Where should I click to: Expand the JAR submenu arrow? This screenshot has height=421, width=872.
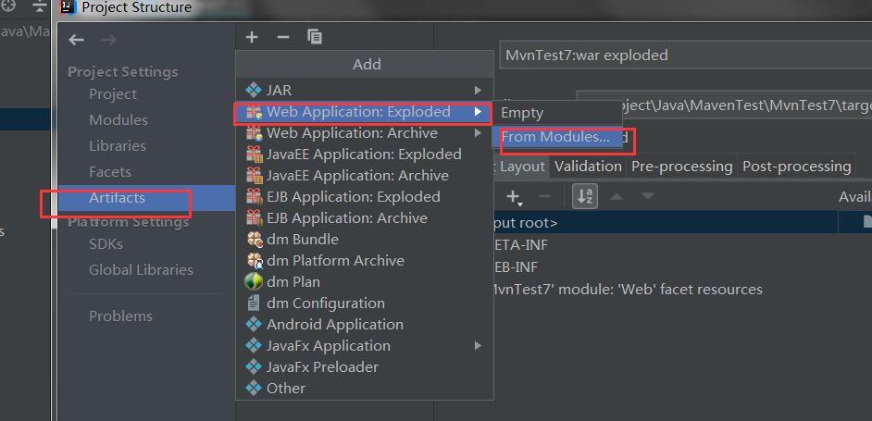pyautogui.click(x=478, y=91)
